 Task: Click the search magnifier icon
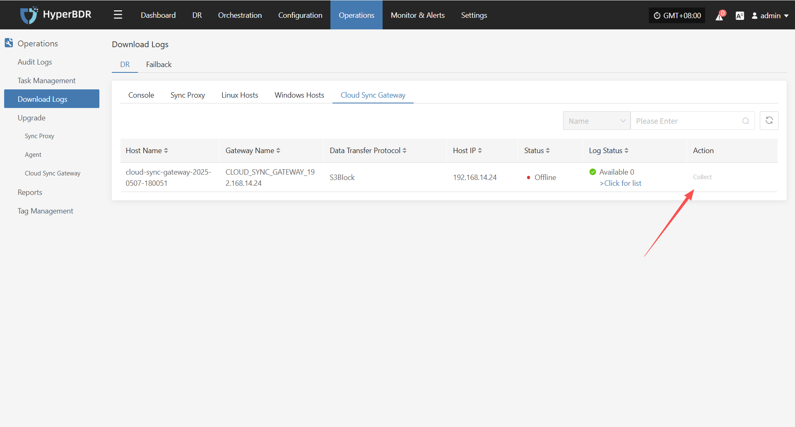pos(745,121)
